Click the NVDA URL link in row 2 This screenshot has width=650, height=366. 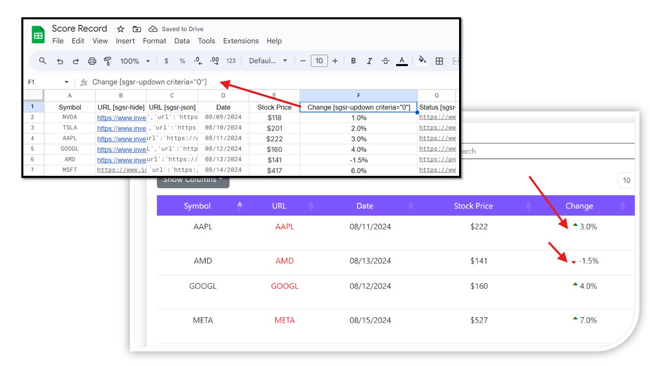(x=121, y=117)
